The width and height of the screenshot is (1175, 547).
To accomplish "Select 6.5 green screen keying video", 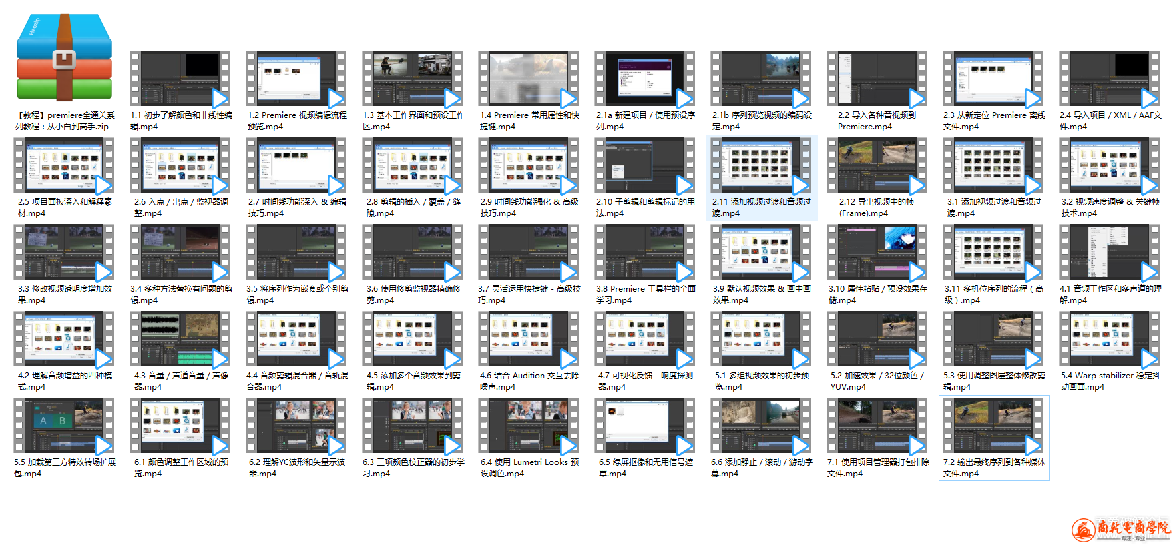I will coord(645,426).
